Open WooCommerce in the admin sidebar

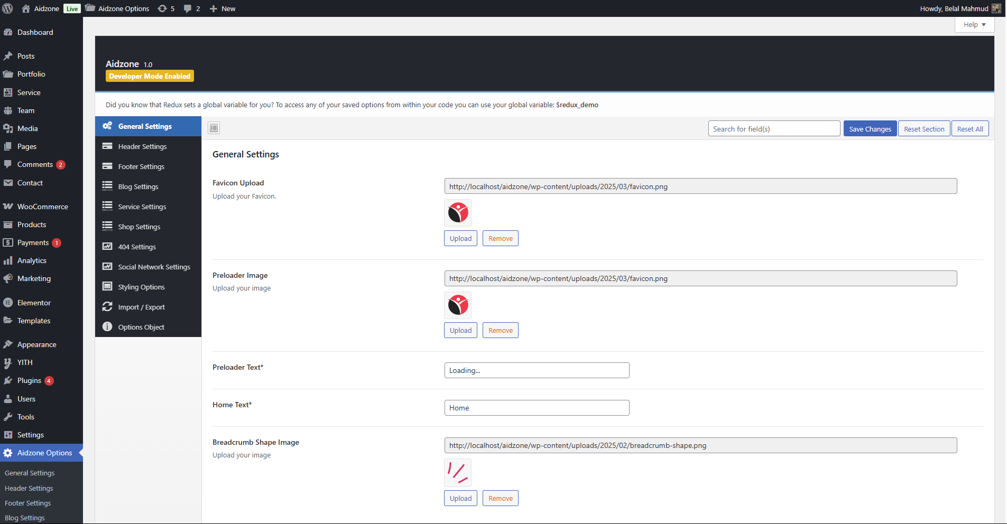42,207
